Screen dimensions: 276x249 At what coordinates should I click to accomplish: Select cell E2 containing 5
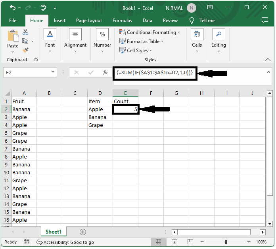(x=125, y=109)
